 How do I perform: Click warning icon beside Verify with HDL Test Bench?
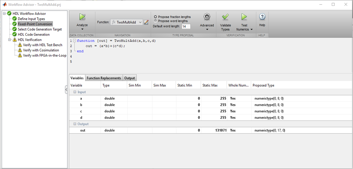click(20, 45)
